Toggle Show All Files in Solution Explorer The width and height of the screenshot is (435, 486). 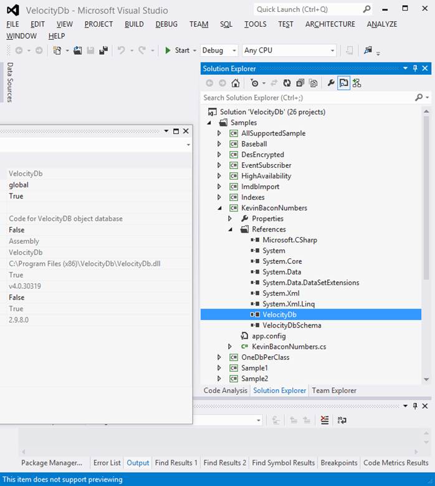point(313,83)
